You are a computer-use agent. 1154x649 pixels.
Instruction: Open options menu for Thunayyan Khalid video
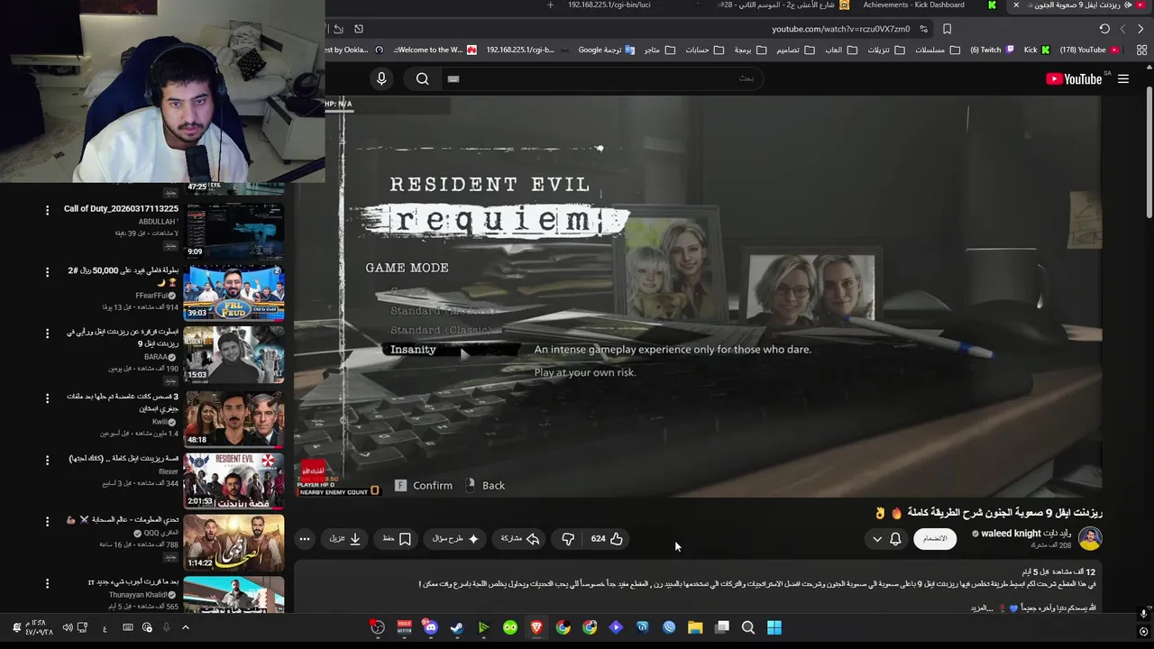click(x=47, y=583)
